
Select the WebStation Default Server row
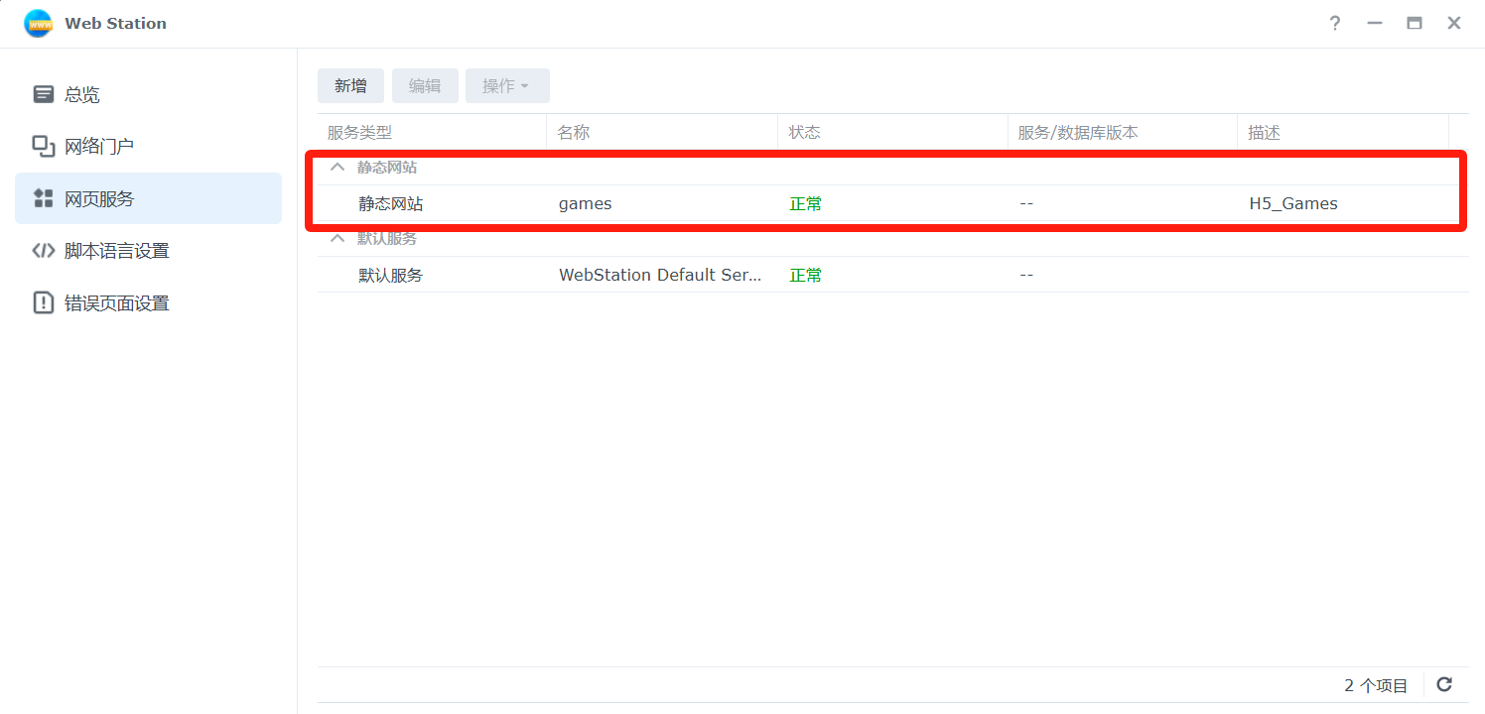660,276
